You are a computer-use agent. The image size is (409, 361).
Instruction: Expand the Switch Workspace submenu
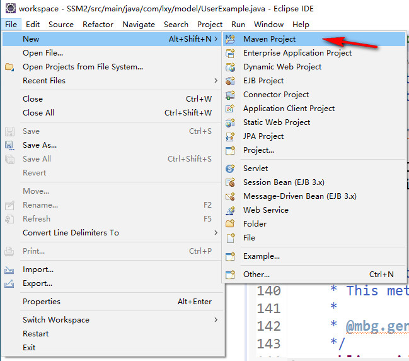click(216, 319)
